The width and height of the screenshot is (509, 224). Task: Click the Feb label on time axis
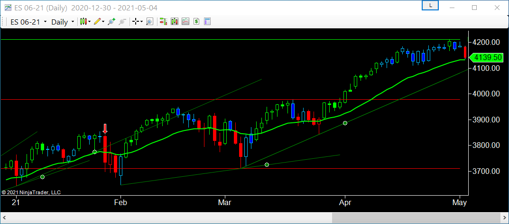121,203
